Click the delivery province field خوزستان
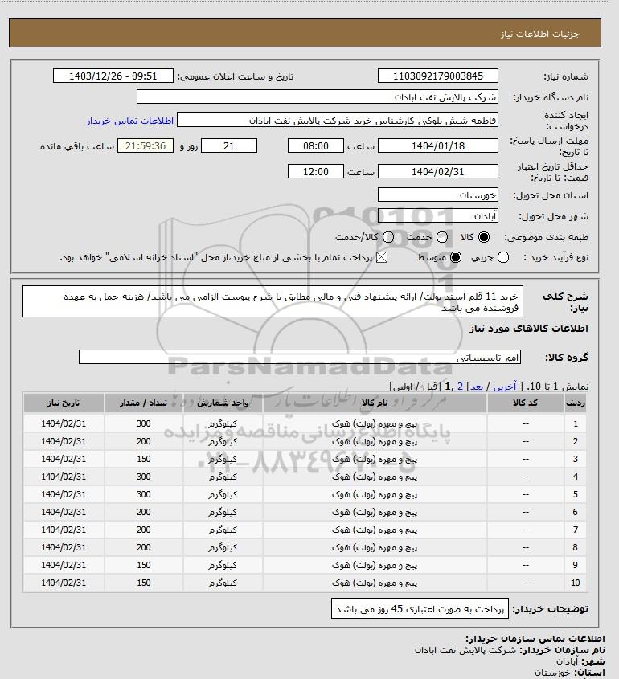Screen dimensions: 619x679 (438, 195)
